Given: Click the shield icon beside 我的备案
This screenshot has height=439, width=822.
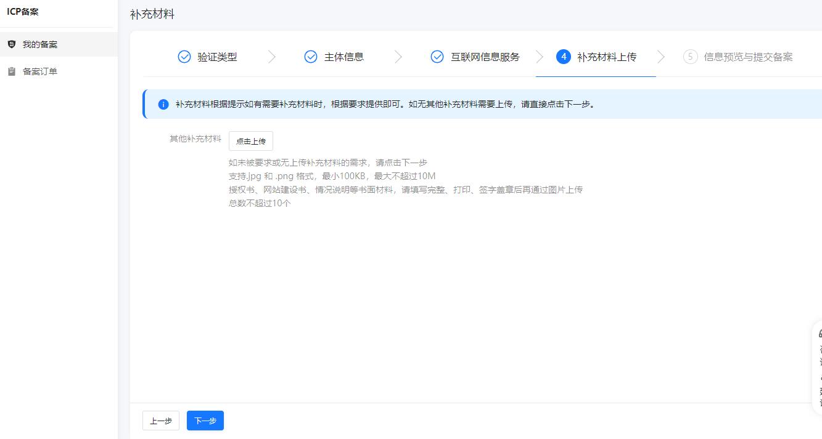Looking at the screenshot, I should [x=11, y=44].
